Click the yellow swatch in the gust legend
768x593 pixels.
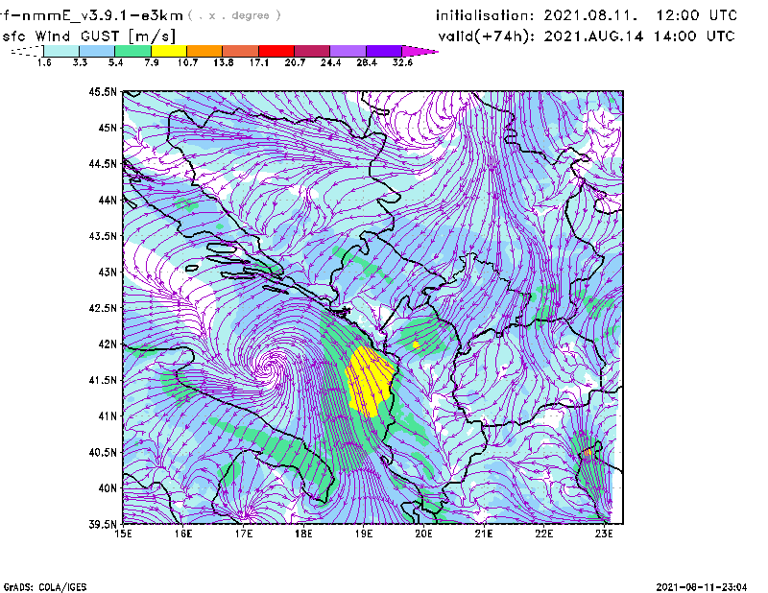pyautogui.click(x=169, y=50)
